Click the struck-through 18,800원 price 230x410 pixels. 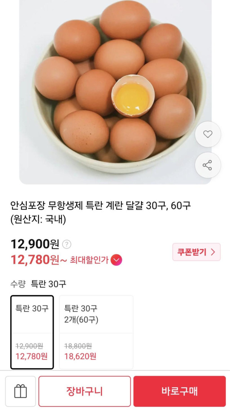click(78, 346)
